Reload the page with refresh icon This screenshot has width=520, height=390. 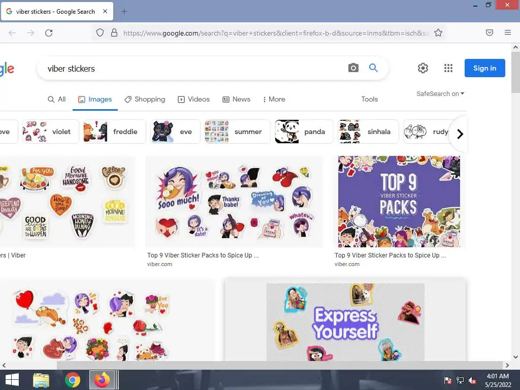pos(49,33)
